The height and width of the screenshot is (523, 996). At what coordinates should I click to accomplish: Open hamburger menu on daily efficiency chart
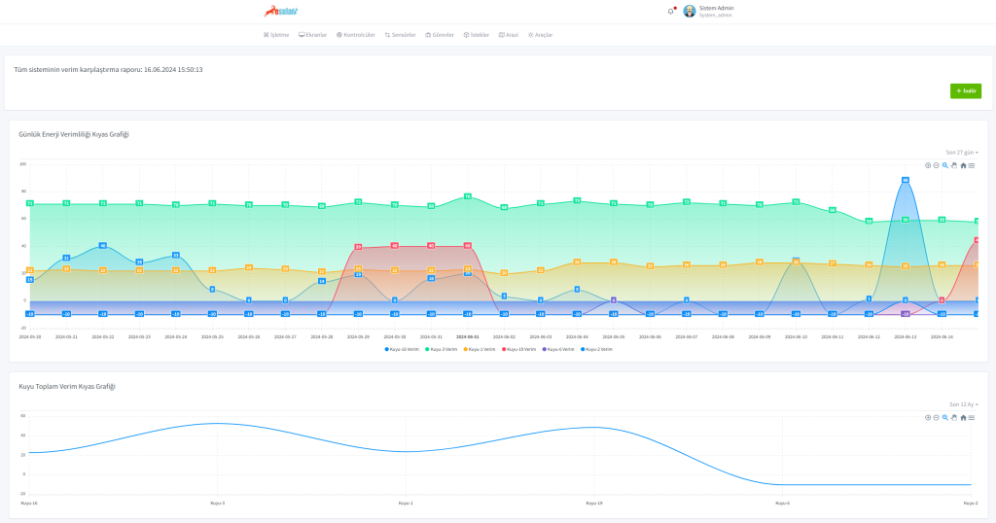tap(972, 165)
